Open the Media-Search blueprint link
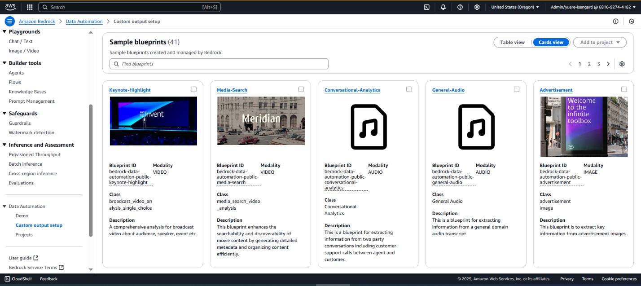Viewport: 641px width, 286px height. pyautogui.click(x=232, y=90)
